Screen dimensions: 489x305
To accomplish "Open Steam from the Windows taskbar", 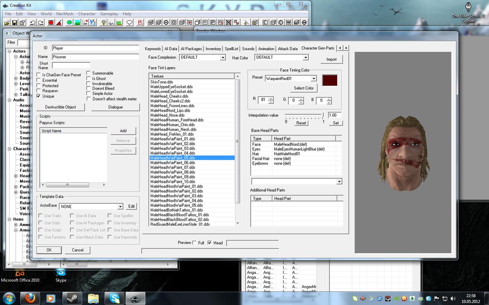I will click(x=72, y=299).
